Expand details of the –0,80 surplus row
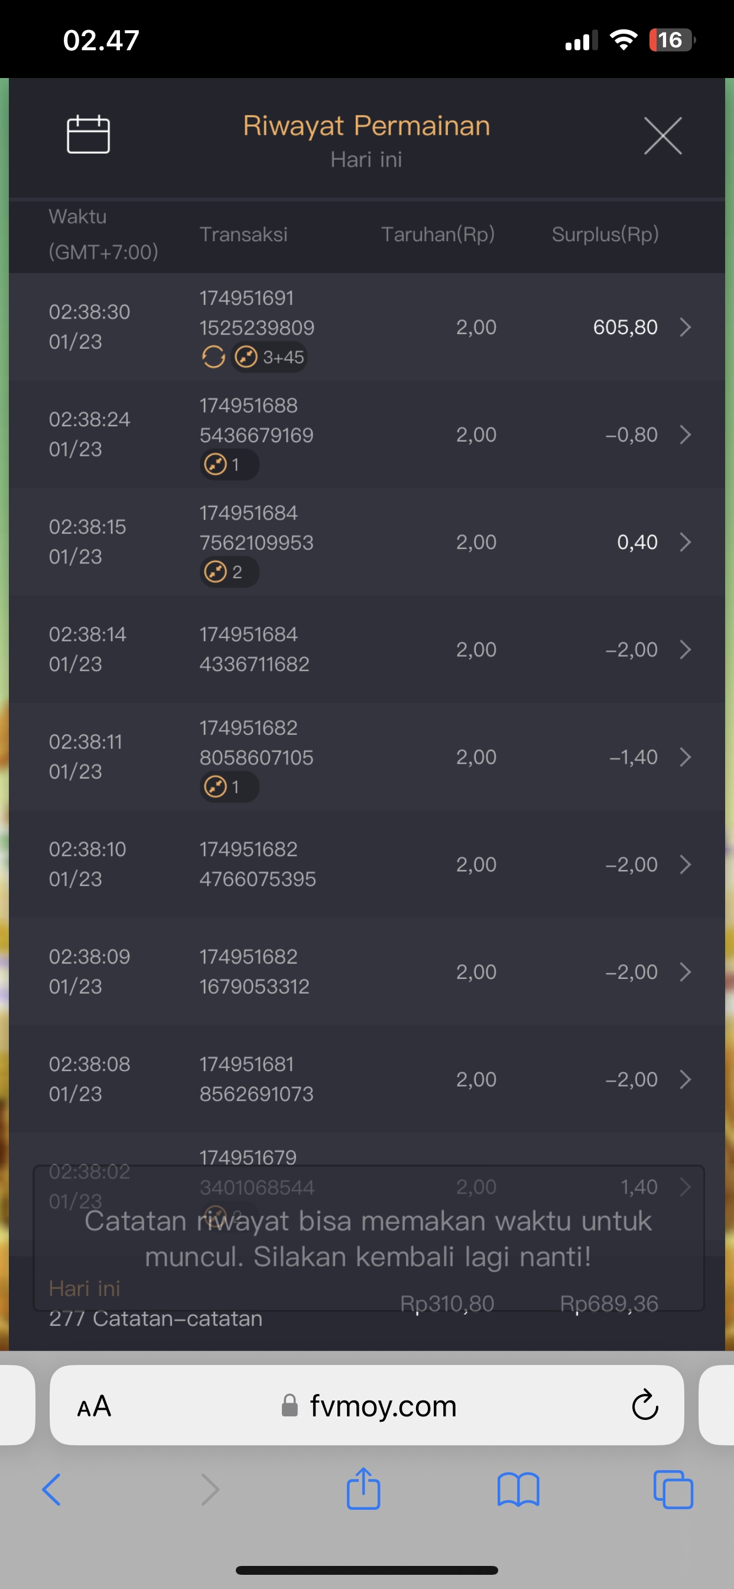The height and width of the screenshot is (1589, 734). (685, 434)
